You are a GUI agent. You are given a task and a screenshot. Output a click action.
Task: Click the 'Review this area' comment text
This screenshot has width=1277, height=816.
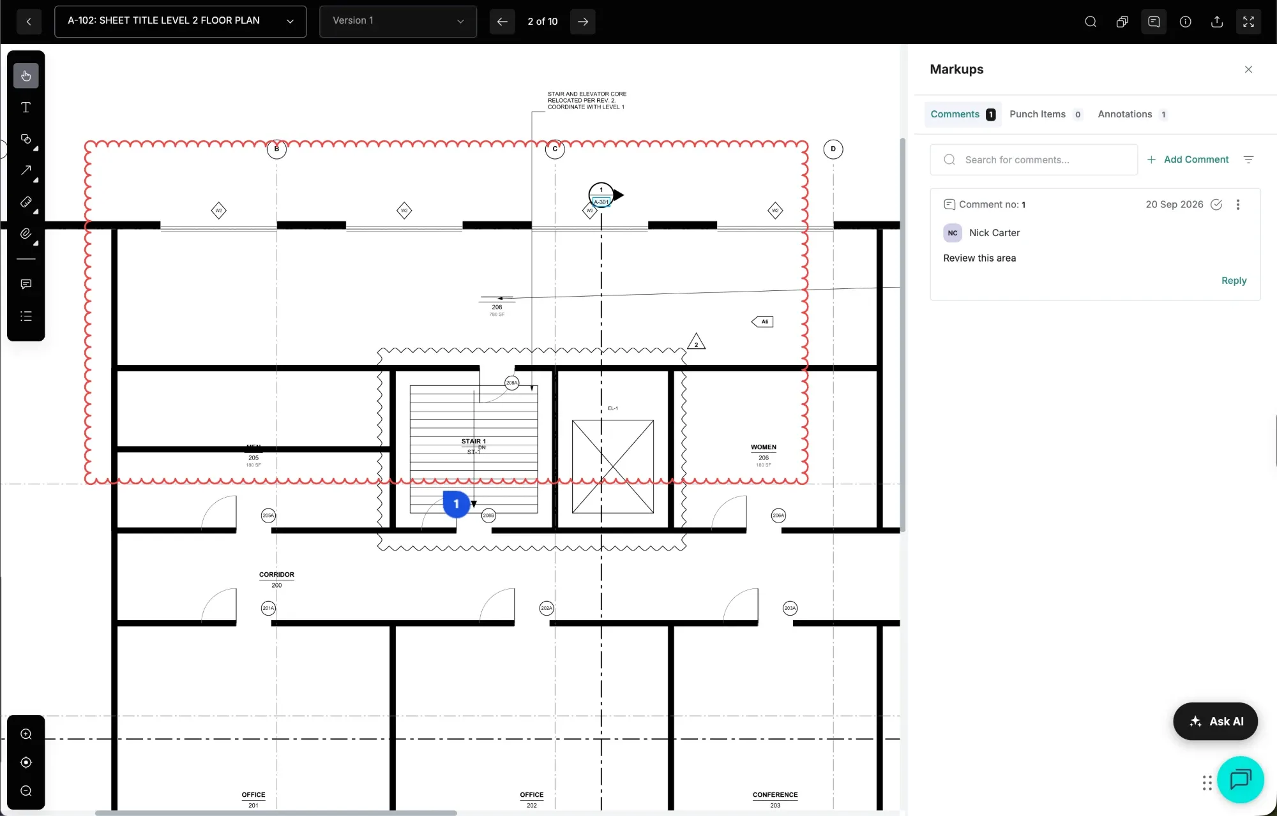979,258
